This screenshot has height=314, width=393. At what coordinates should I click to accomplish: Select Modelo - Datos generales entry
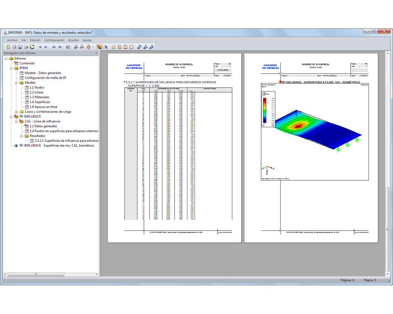[x=43, y=73]
